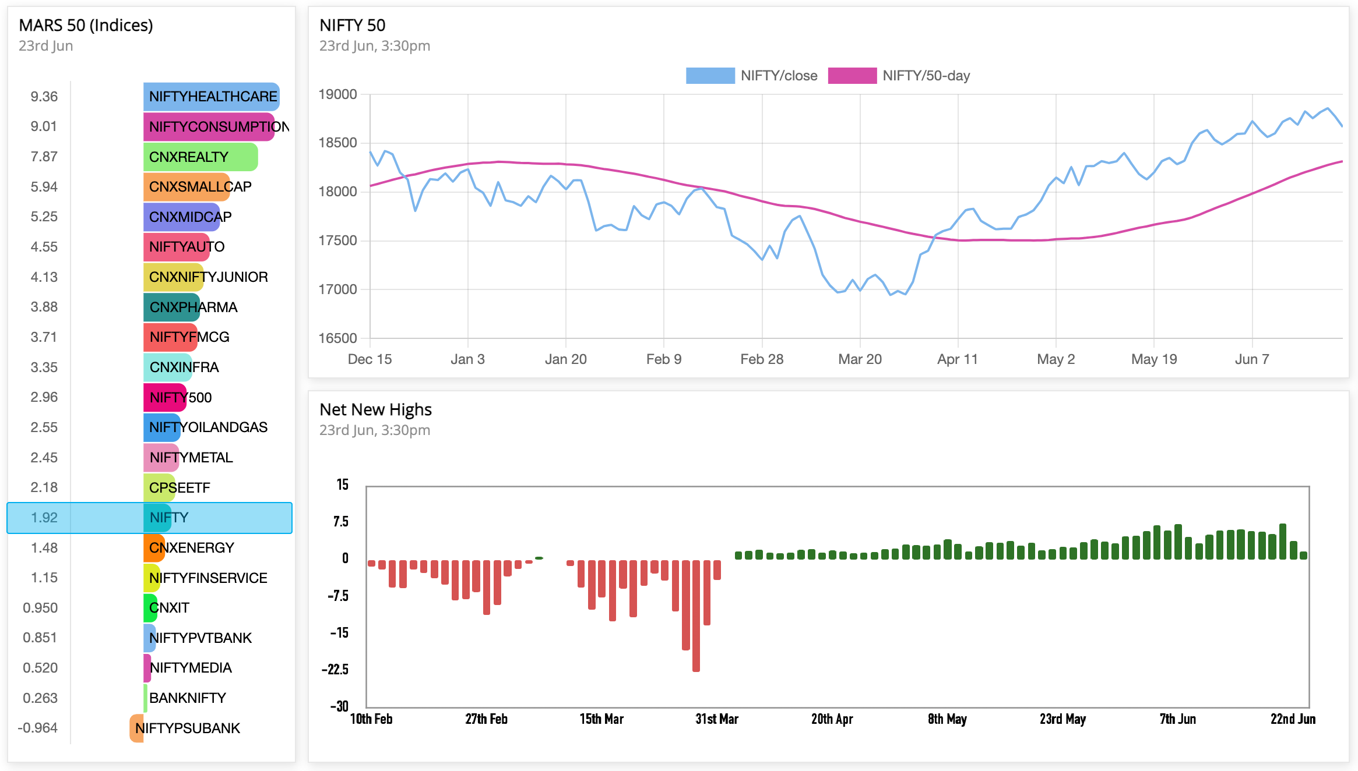Click the NIFTYFINSERVICE bar
Screen dimensions: 1358x771
152,578
